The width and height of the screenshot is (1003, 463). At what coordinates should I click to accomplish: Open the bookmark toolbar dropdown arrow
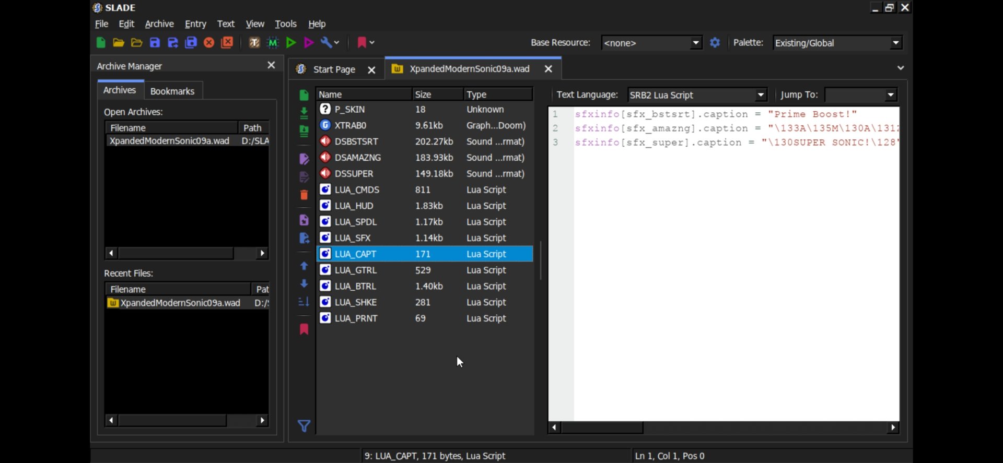click(372, 43)
